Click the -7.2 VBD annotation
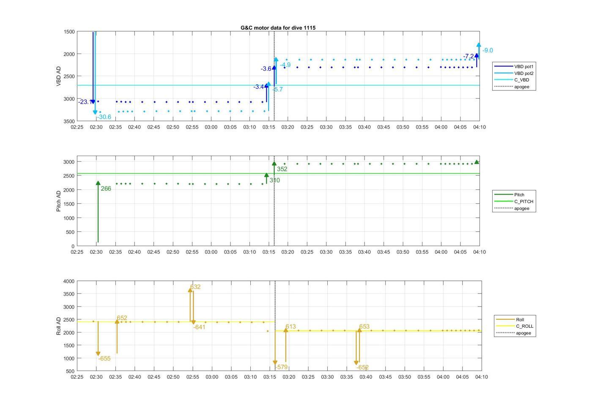The width and height of the screenshot is (592, 417). tap(469, 56)
